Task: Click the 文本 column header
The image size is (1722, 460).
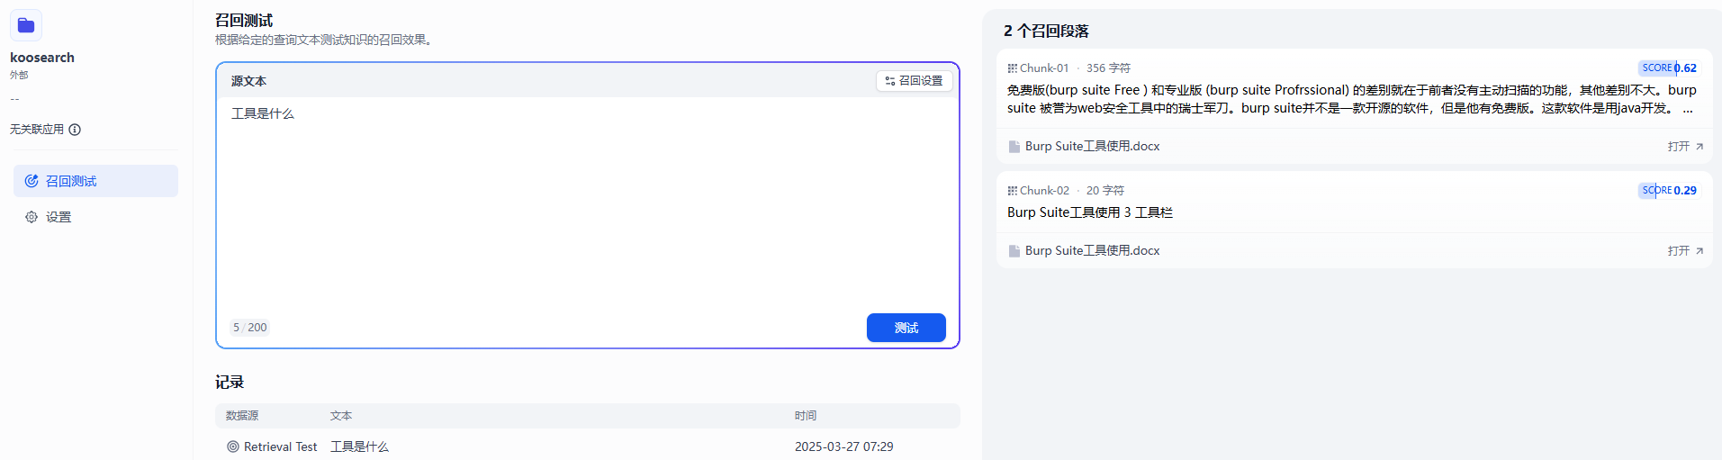Action: click(x=341, y=416)
